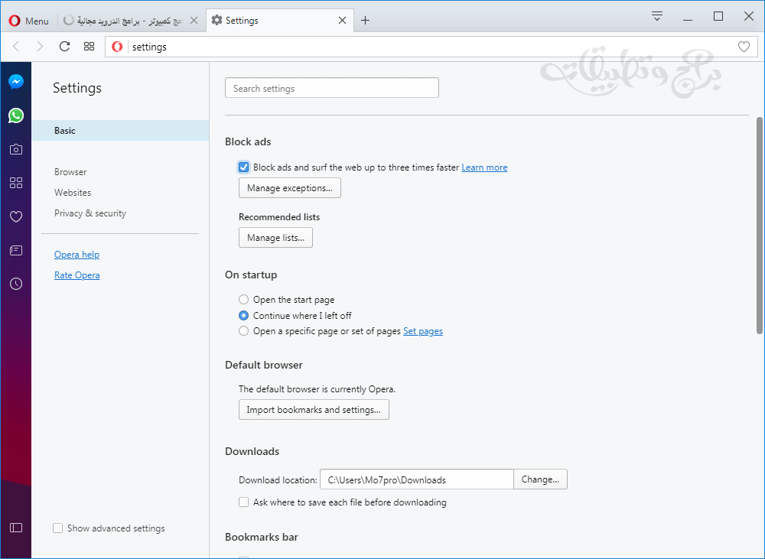This screenshot has height=559, width=765.
Task: Open WhatsApp sidebar panel
Action: tap(16, 115)
